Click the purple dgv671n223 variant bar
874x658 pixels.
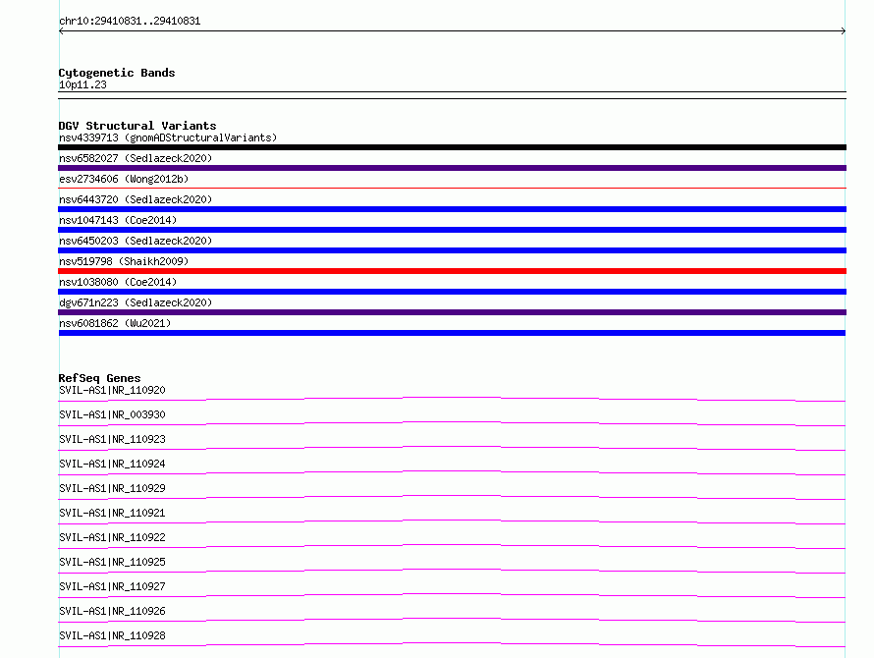click(x=452, y=312)
